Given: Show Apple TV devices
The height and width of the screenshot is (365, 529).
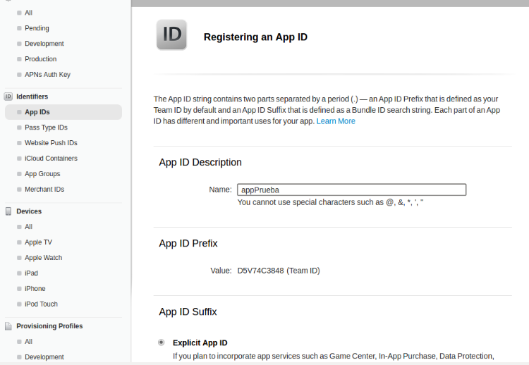Looking at the screenshot, I should (38, 242).
